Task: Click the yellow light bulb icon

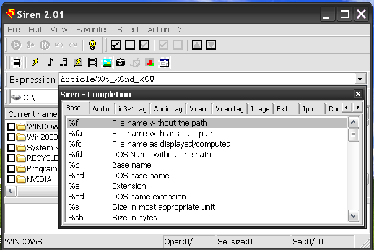Action: point(92,45)
